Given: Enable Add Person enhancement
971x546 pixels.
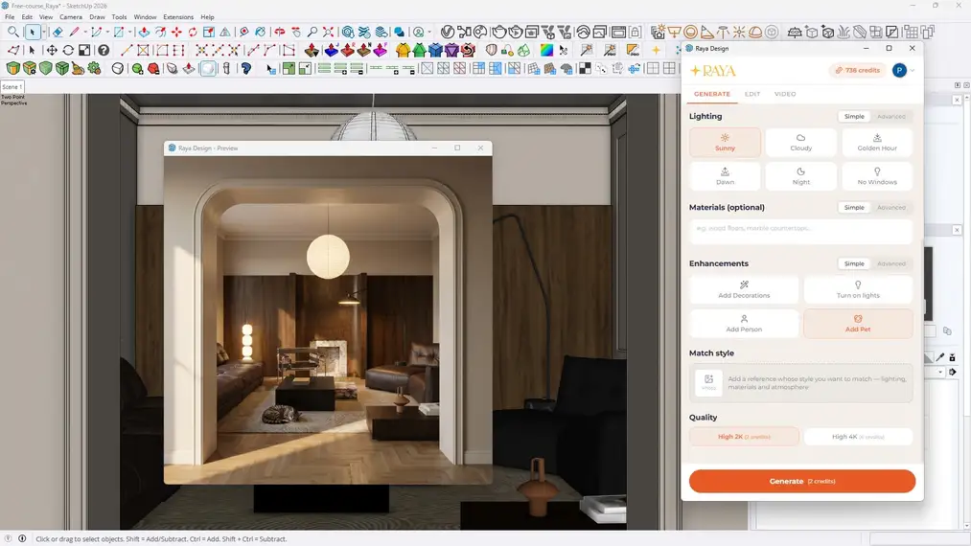Looking at the screenshot, I should click(744, 323).
